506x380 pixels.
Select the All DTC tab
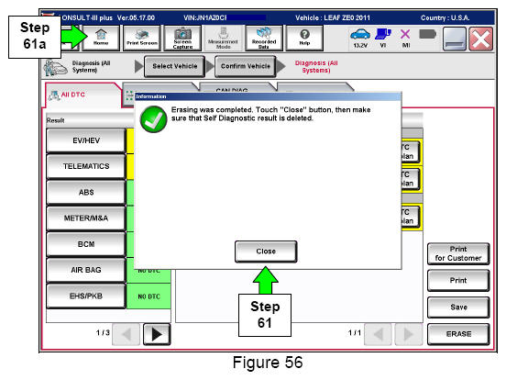pyautogui.click(x=73, y=95)
